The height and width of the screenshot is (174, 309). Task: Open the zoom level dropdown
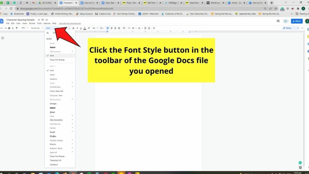coord(24,28)
